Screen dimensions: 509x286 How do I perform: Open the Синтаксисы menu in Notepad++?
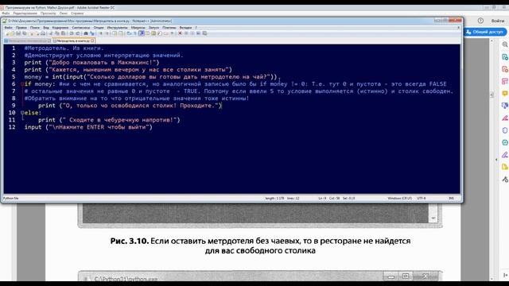tap(81, 28)
